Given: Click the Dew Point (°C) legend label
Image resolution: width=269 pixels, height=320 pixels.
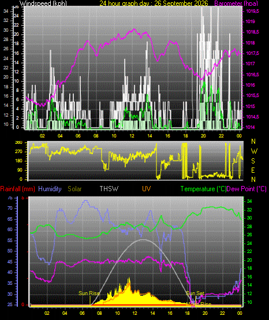Looking at the screenshot, I should coord(246,189).
